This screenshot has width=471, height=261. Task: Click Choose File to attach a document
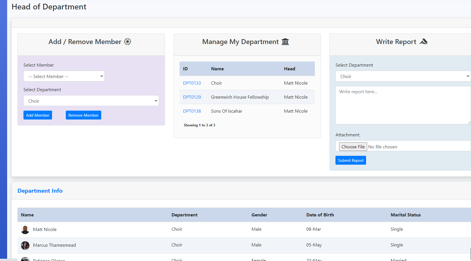tap(353, 147)
